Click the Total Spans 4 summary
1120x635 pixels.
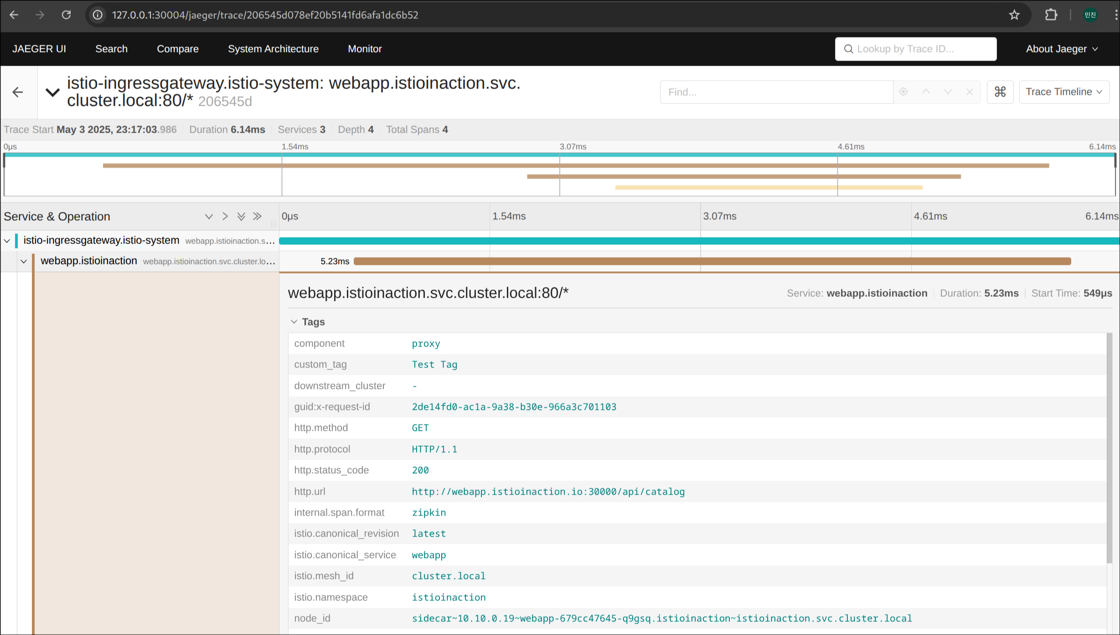417,130
